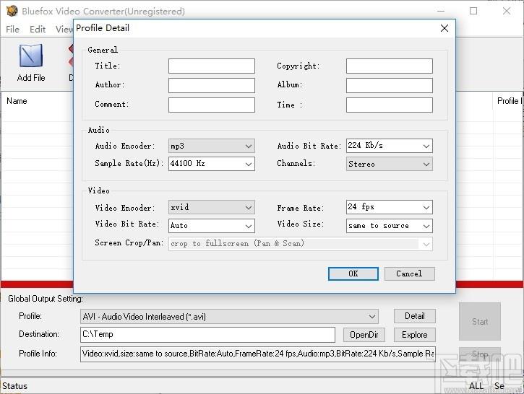
Task: Open the Screen Crop/Pan dropdown
Action: [x=301, y=243]
